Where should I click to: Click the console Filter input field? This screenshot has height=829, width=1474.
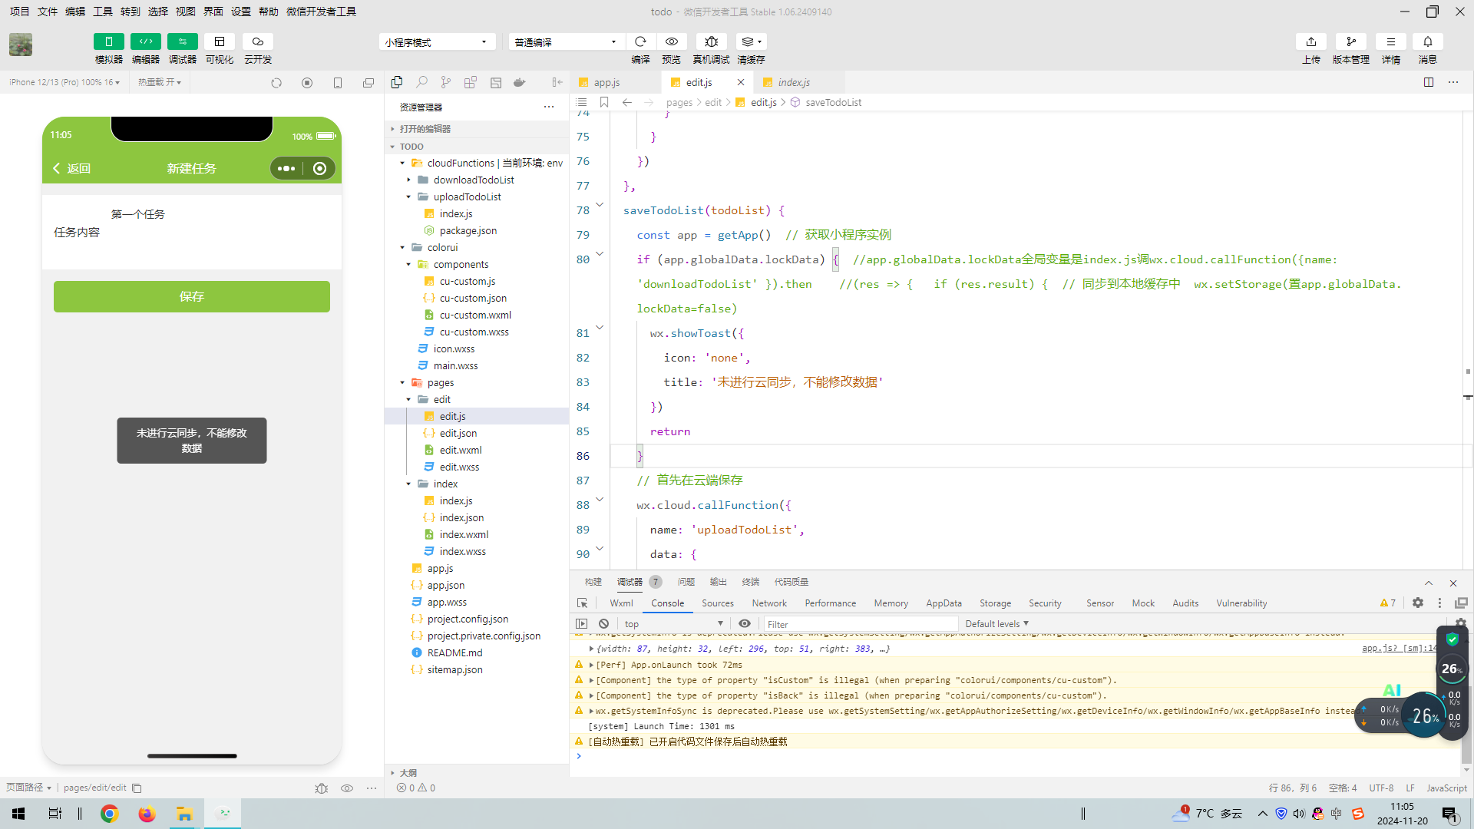click(860, 624)
